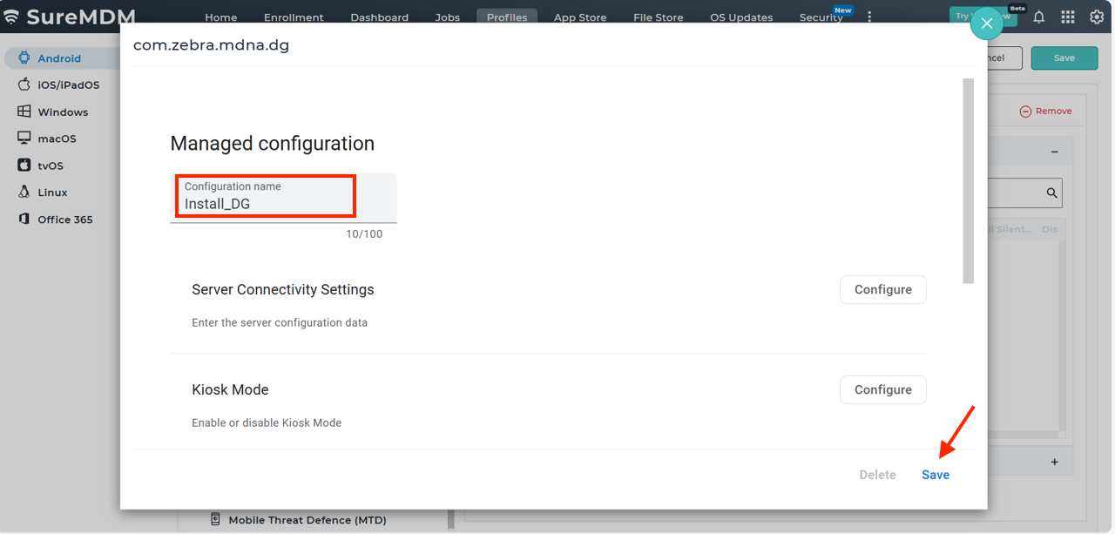Go to the Home tab
Image resolution: width=1115 pixels, height=534 pixels.
pyautogui.click(x=220, y=17)
